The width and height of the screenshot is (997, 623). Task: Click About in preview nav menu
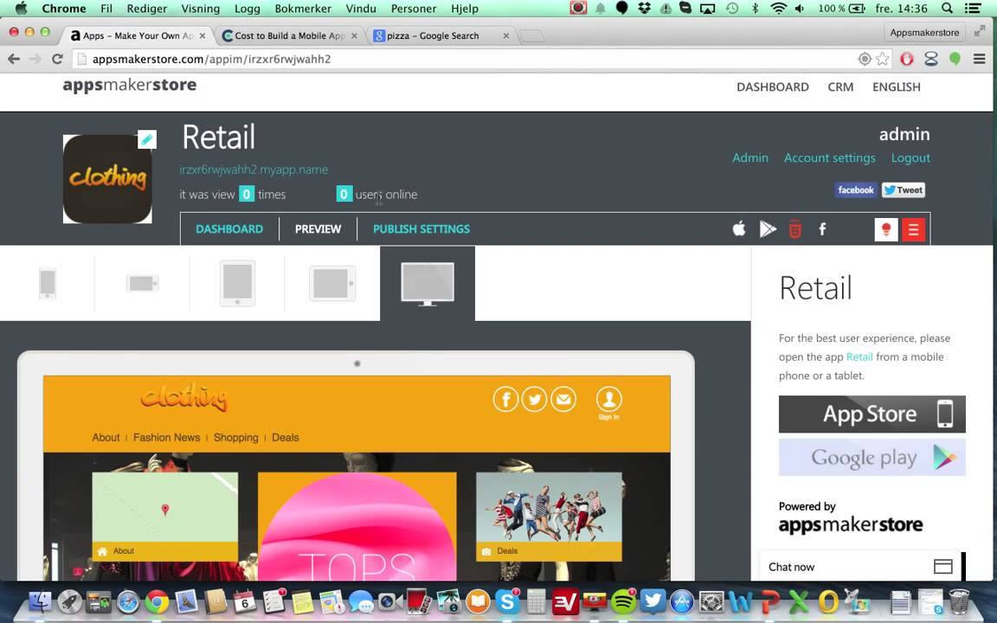(x=106, y=437)
